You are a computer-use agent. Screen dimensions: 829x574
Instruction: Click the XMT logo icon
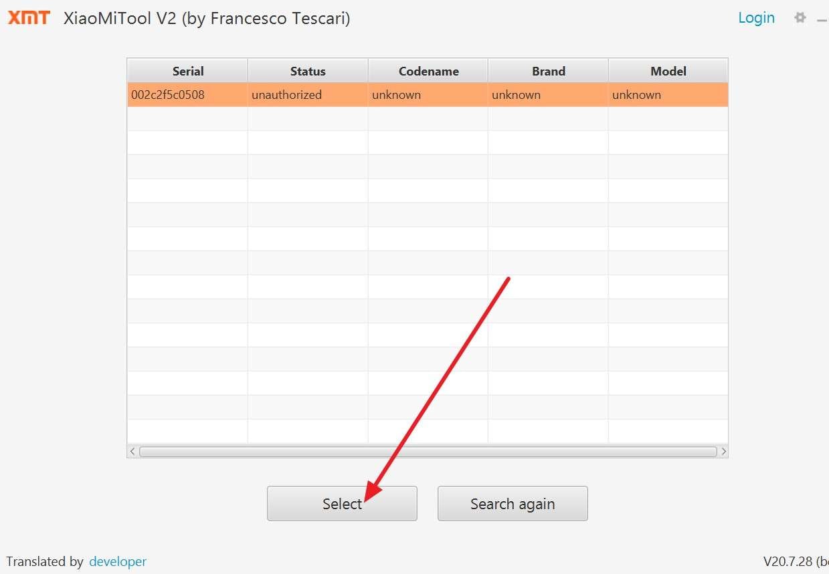click(x=29, y=18)
